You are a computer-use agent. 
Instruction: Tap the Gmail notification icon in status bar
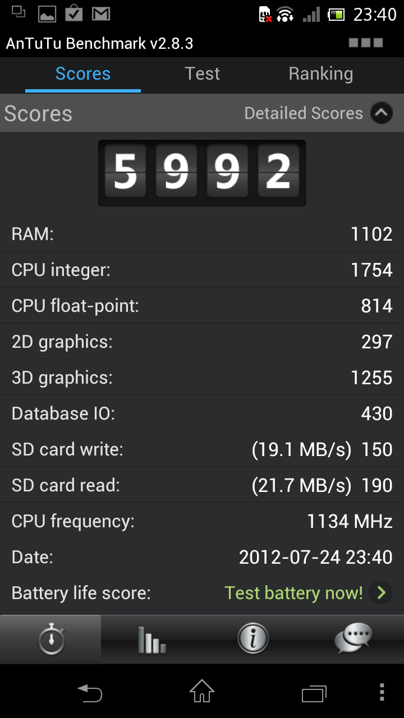[x=100, y=13]
